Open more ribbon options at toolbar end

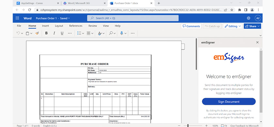pyautogui.click(x=133, y=33)
